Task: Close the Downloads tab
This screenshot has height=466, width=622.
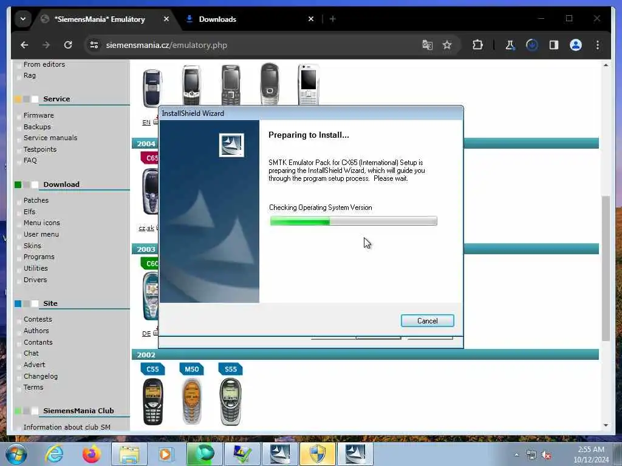Action: point(311,19)
